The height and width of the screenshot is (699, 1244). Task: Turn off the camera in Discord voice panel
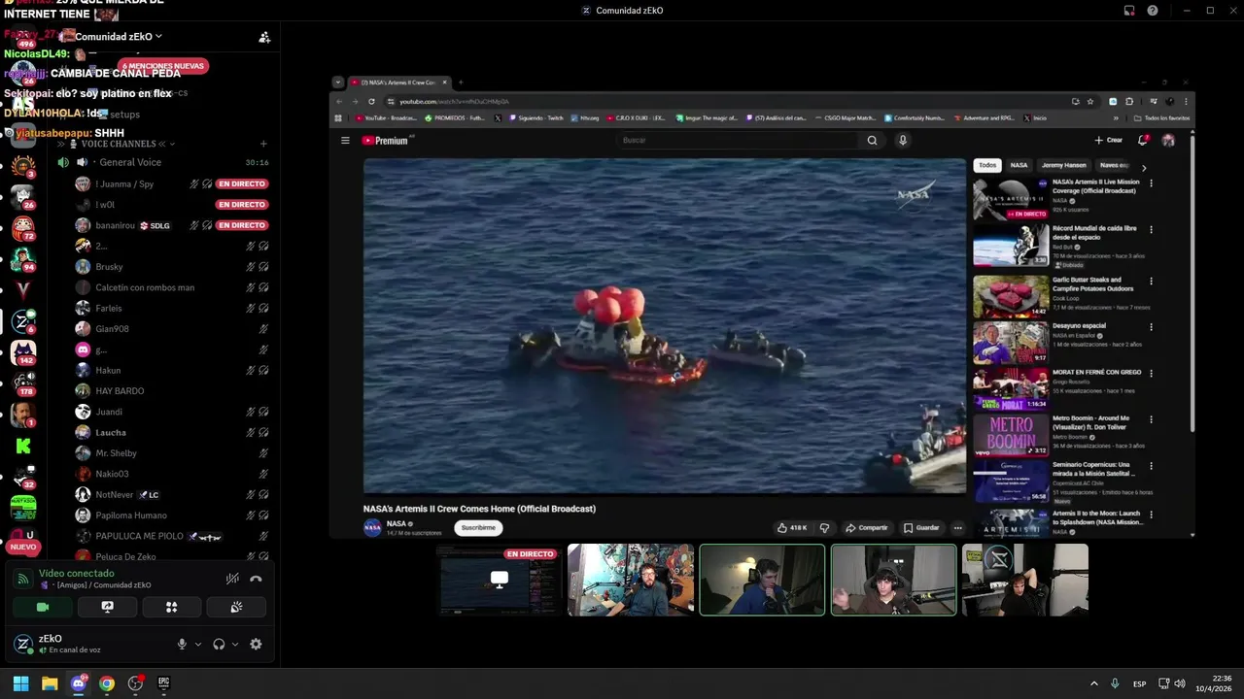coord(43,607)
